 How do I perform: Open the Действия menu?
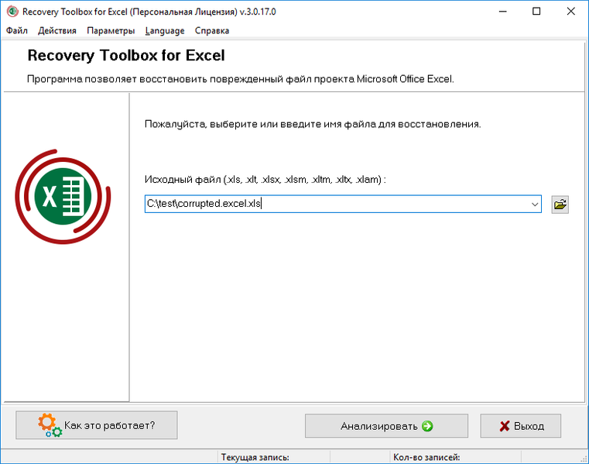click(x=57, y=31)
